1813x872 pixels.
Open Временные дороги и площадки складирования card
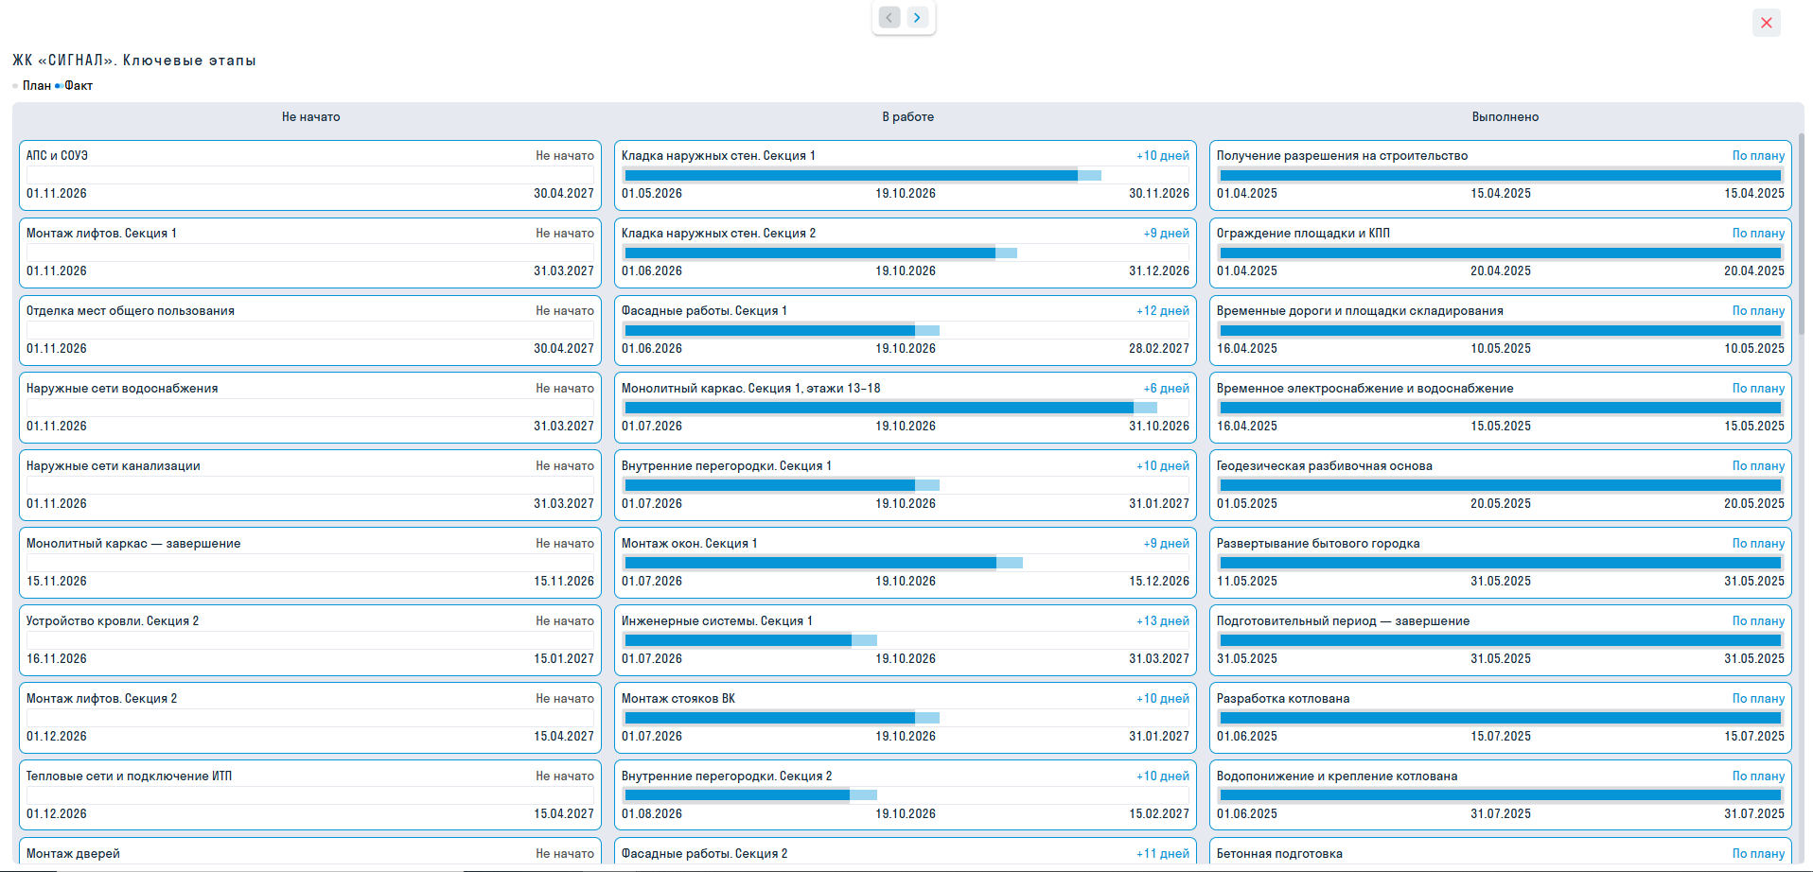click(1501, 330)
